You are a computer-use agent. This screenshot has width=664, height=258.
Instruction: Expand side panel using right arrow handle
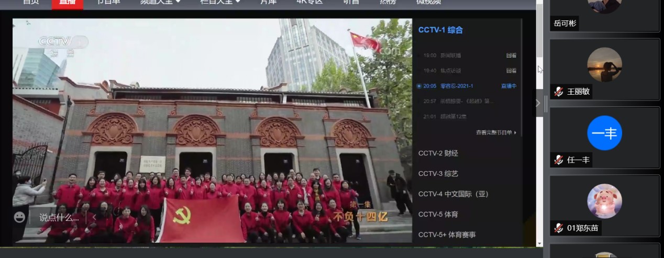pos(538,103)
